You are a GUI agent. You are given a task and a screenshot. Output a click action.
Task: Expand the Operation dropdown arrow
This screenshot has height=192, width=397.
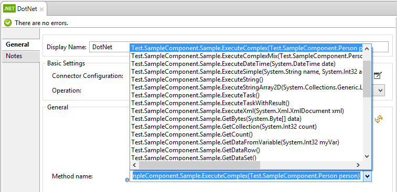[380, 91]
